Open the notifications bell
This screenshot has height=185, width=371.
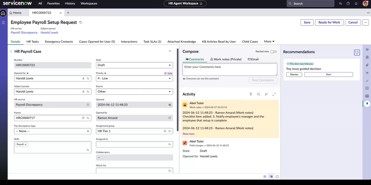coord(356,3)
